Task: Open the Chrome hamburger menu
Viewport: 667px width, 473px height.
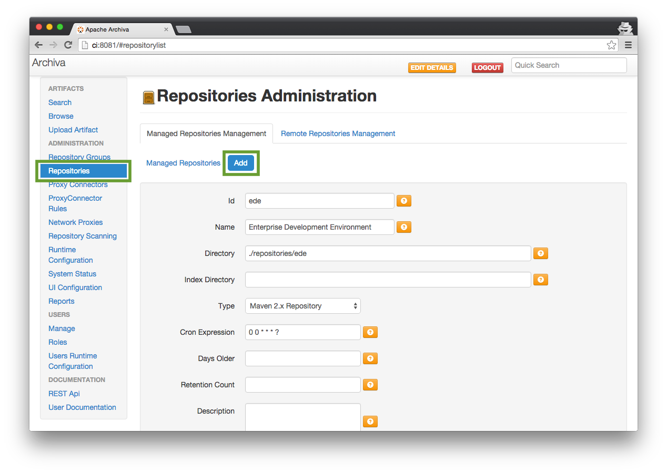Action: pos(628,45)
